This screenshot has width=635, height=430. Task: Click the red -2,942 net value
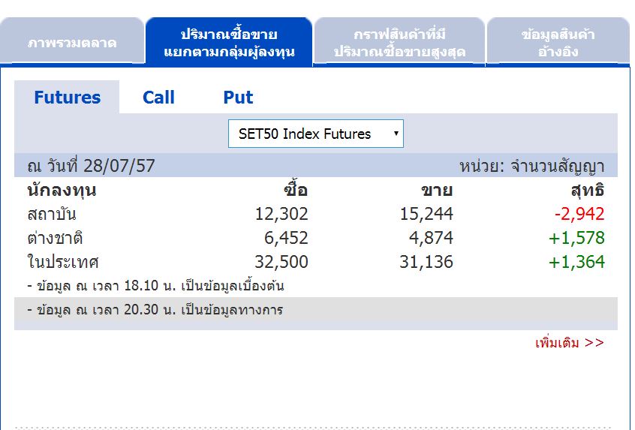[x=579, y=215]
